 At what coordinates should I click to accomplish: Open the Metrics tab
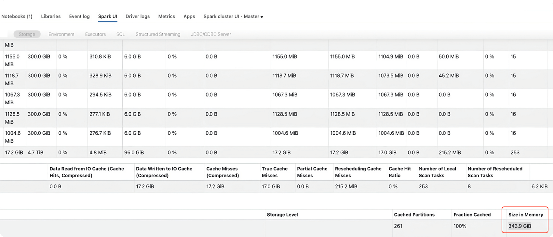(x=167, y=16)
